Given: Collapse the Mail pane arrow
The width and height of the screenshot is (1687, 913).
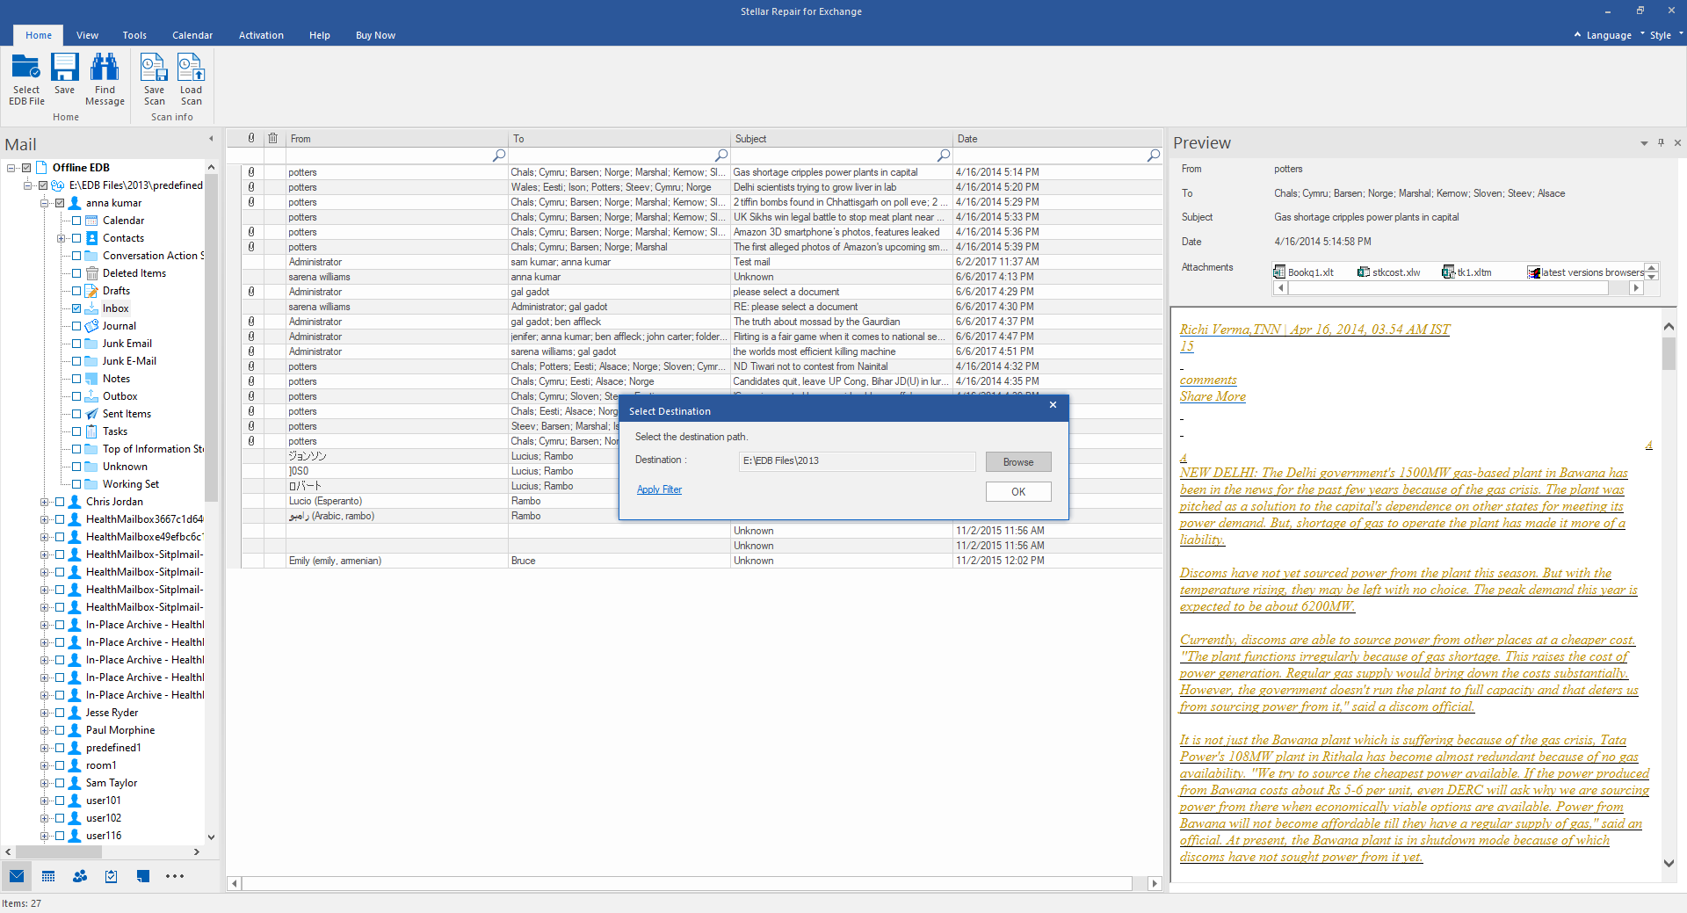Looking at the screenshot, I should (x=211, y=139).
